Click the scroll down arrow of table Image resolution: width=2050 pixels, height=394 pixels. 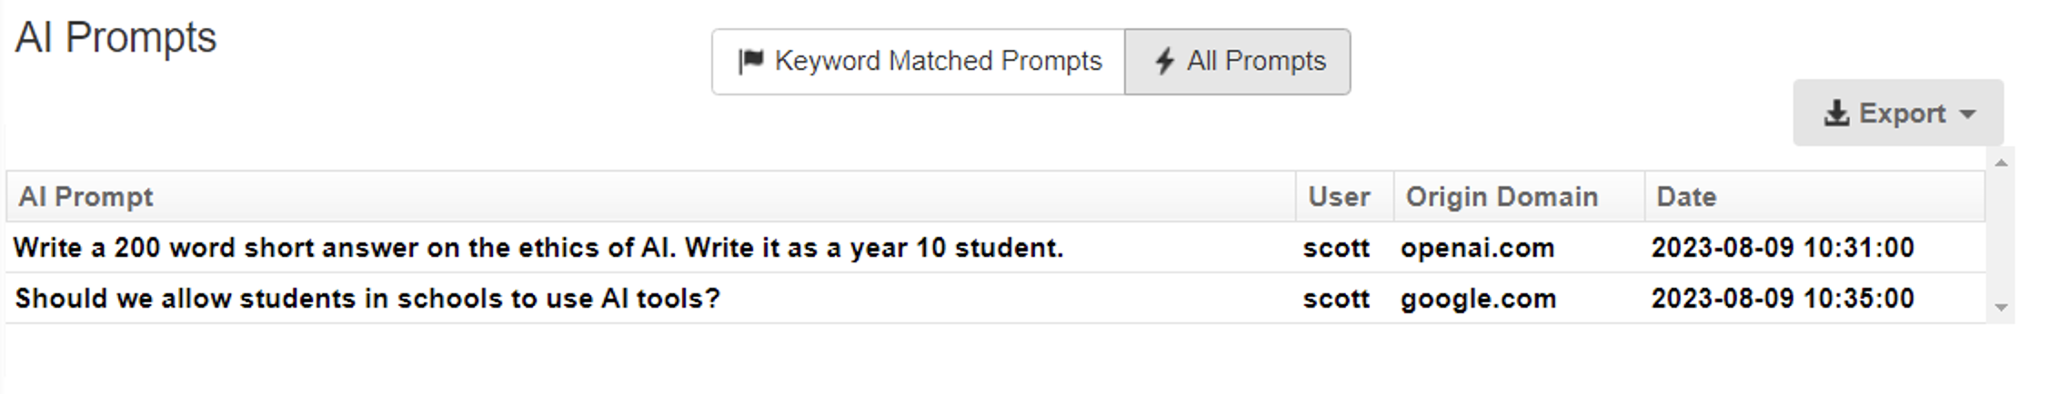click(x=2001, y=308)
